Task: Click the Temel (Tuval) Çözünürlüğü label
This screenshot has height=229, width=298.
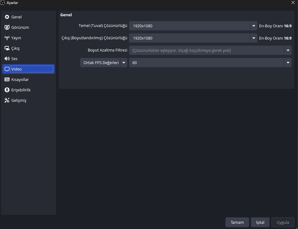Action: coord(103,26)
